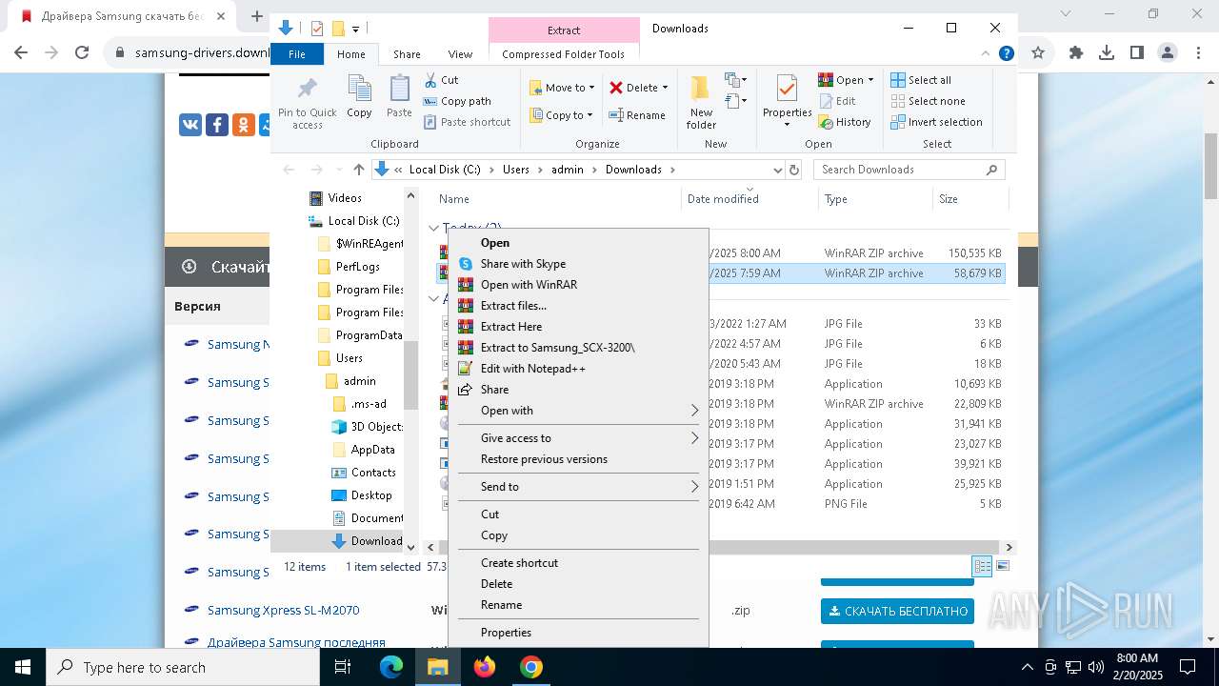
Task: Open address bar history dropdown
Action: pos(777,170)
